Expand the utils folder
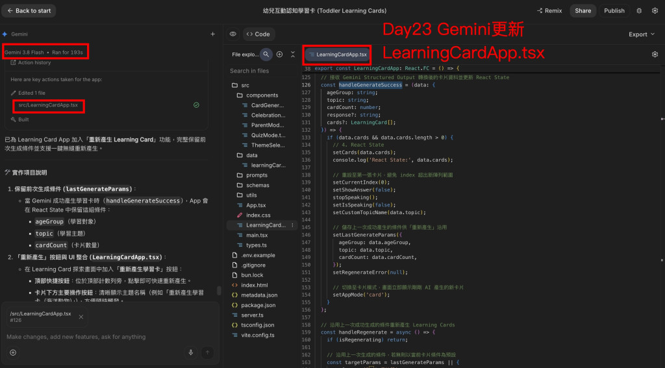 247,195
